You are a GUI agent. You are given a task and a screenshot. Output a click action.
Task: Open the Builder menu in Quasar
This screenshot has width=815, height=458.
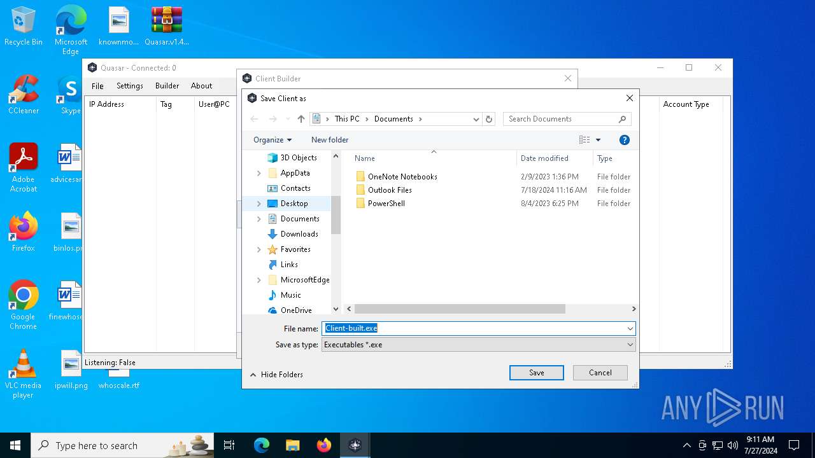click(167, 86)
